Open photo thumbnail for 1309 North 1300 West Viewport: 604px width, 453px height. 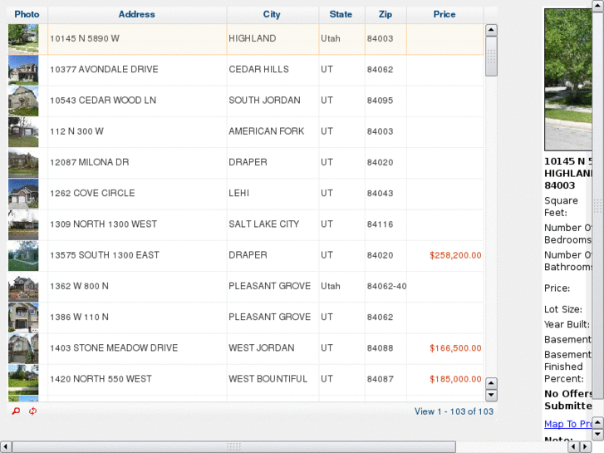(x=23, y=224)
